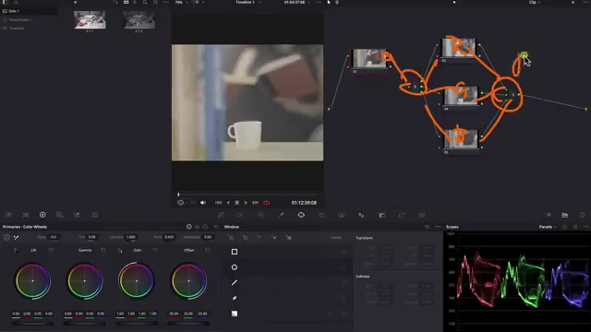Click the Offset master slider
This screenshot has height=332, width=591.
pyautogui.click(x=188, y=323)
